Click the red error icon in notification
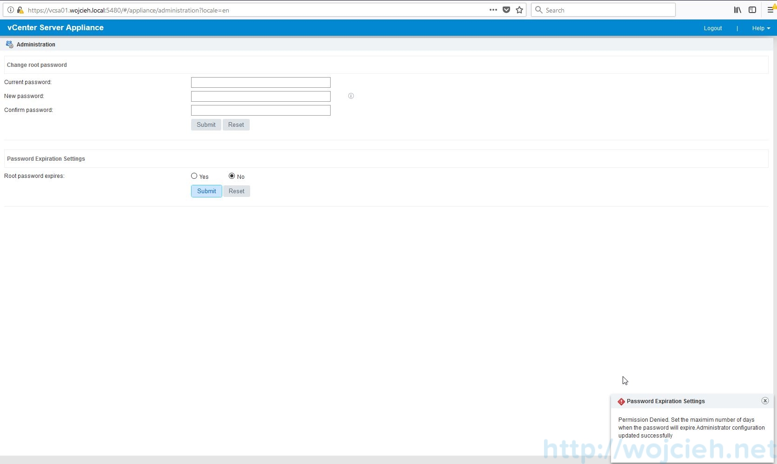 (x=621, y=401)
